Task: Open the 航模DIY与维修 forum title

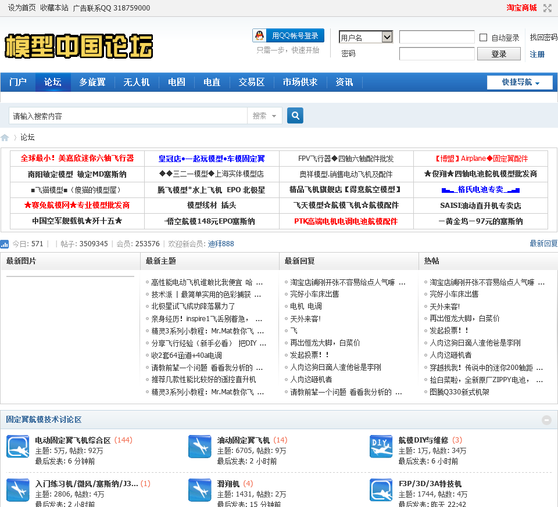Action: [x=423, y=440]
